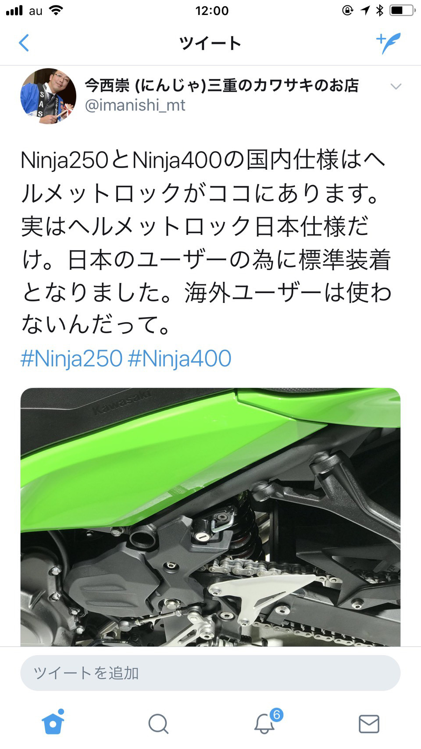Compose a new tweet with feather icon
This screenshot has width=421, height=749.
click(x=388, y=43)
